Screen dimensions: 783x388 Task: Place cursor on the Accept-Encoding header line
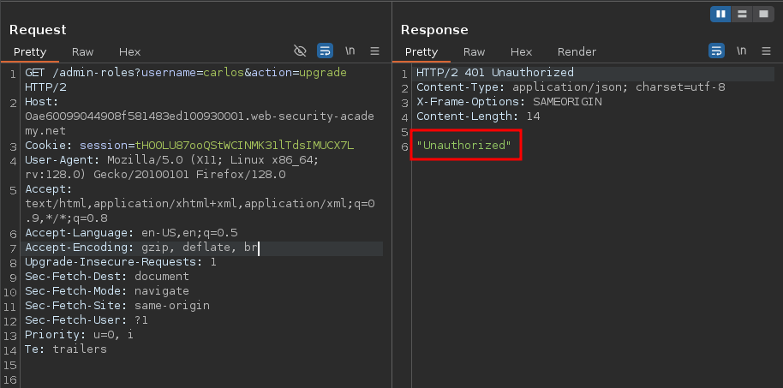click(x=141, y=248)
